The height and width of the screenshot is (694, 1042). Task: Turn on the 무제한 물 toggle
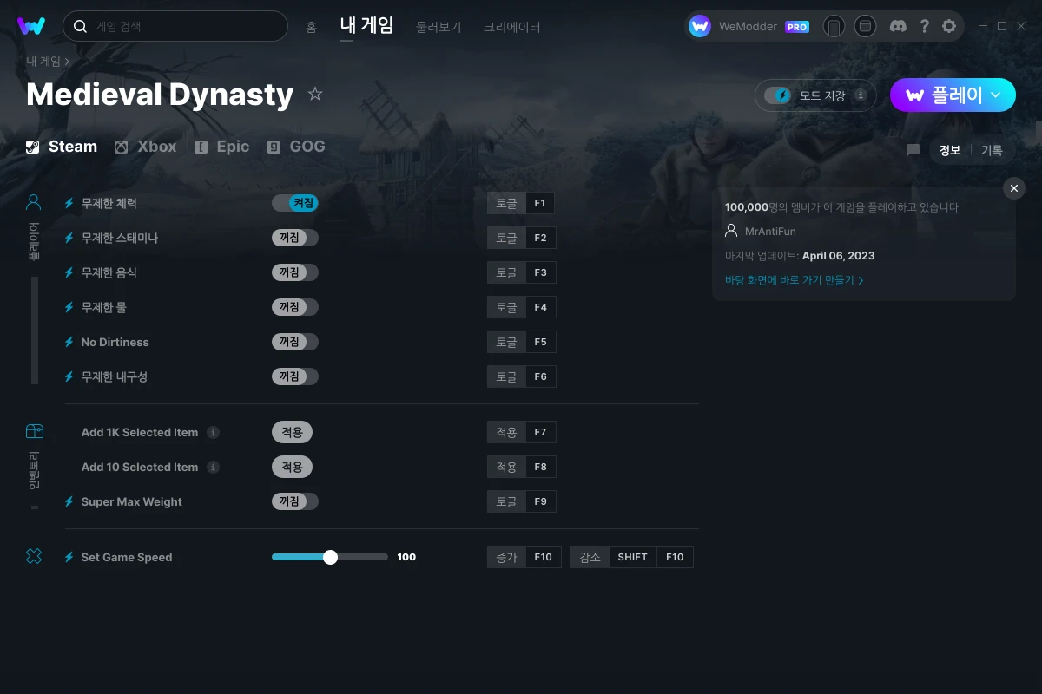click(x=295, y=307)
